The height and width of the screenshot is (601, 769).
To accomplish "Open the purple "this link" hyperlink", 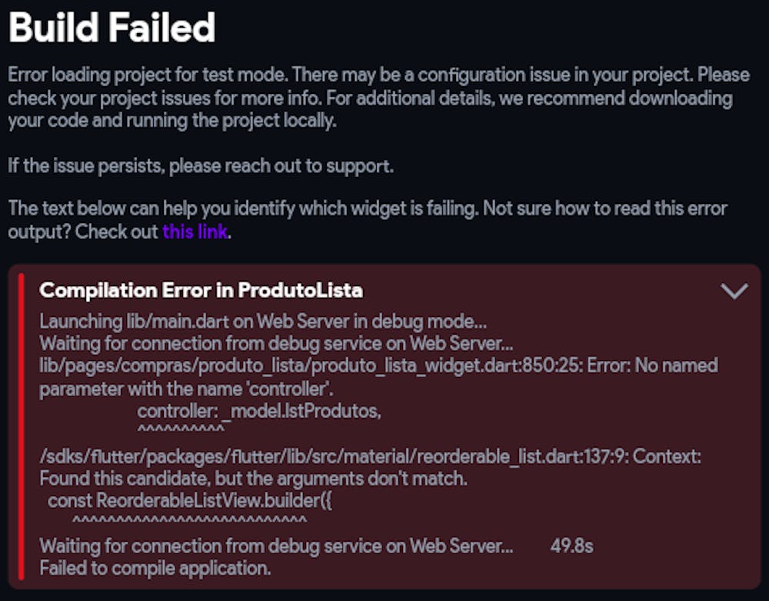I will tap(195, 232).
